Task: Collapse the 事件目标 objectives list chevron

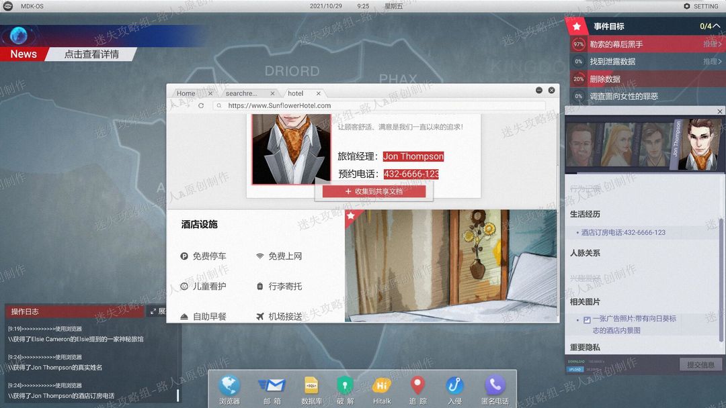Action: coord(717,26)
